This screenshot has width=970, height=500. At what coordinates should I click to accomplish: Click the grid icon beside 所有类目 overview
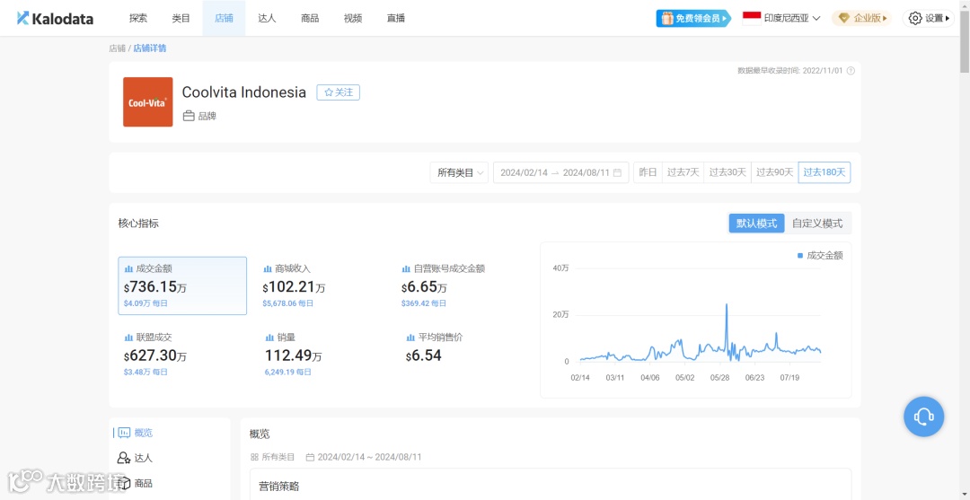tap(253, 457)
